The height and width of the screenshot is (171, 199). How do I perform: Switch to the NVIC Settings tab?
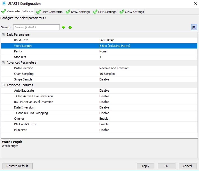[77, 12]
